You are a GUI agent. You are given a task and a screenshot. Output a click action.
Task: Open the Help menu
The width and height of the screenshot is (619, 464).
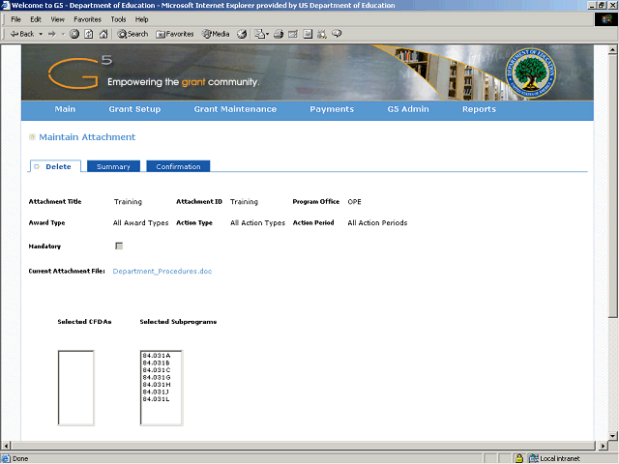(141, 19)
